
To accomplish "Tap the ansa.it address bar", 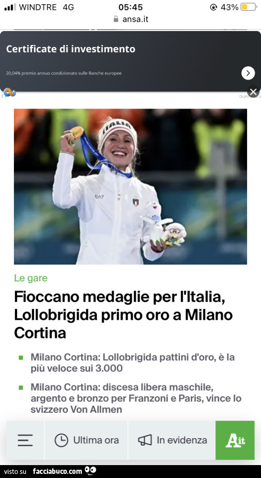I will pos(130,19).
